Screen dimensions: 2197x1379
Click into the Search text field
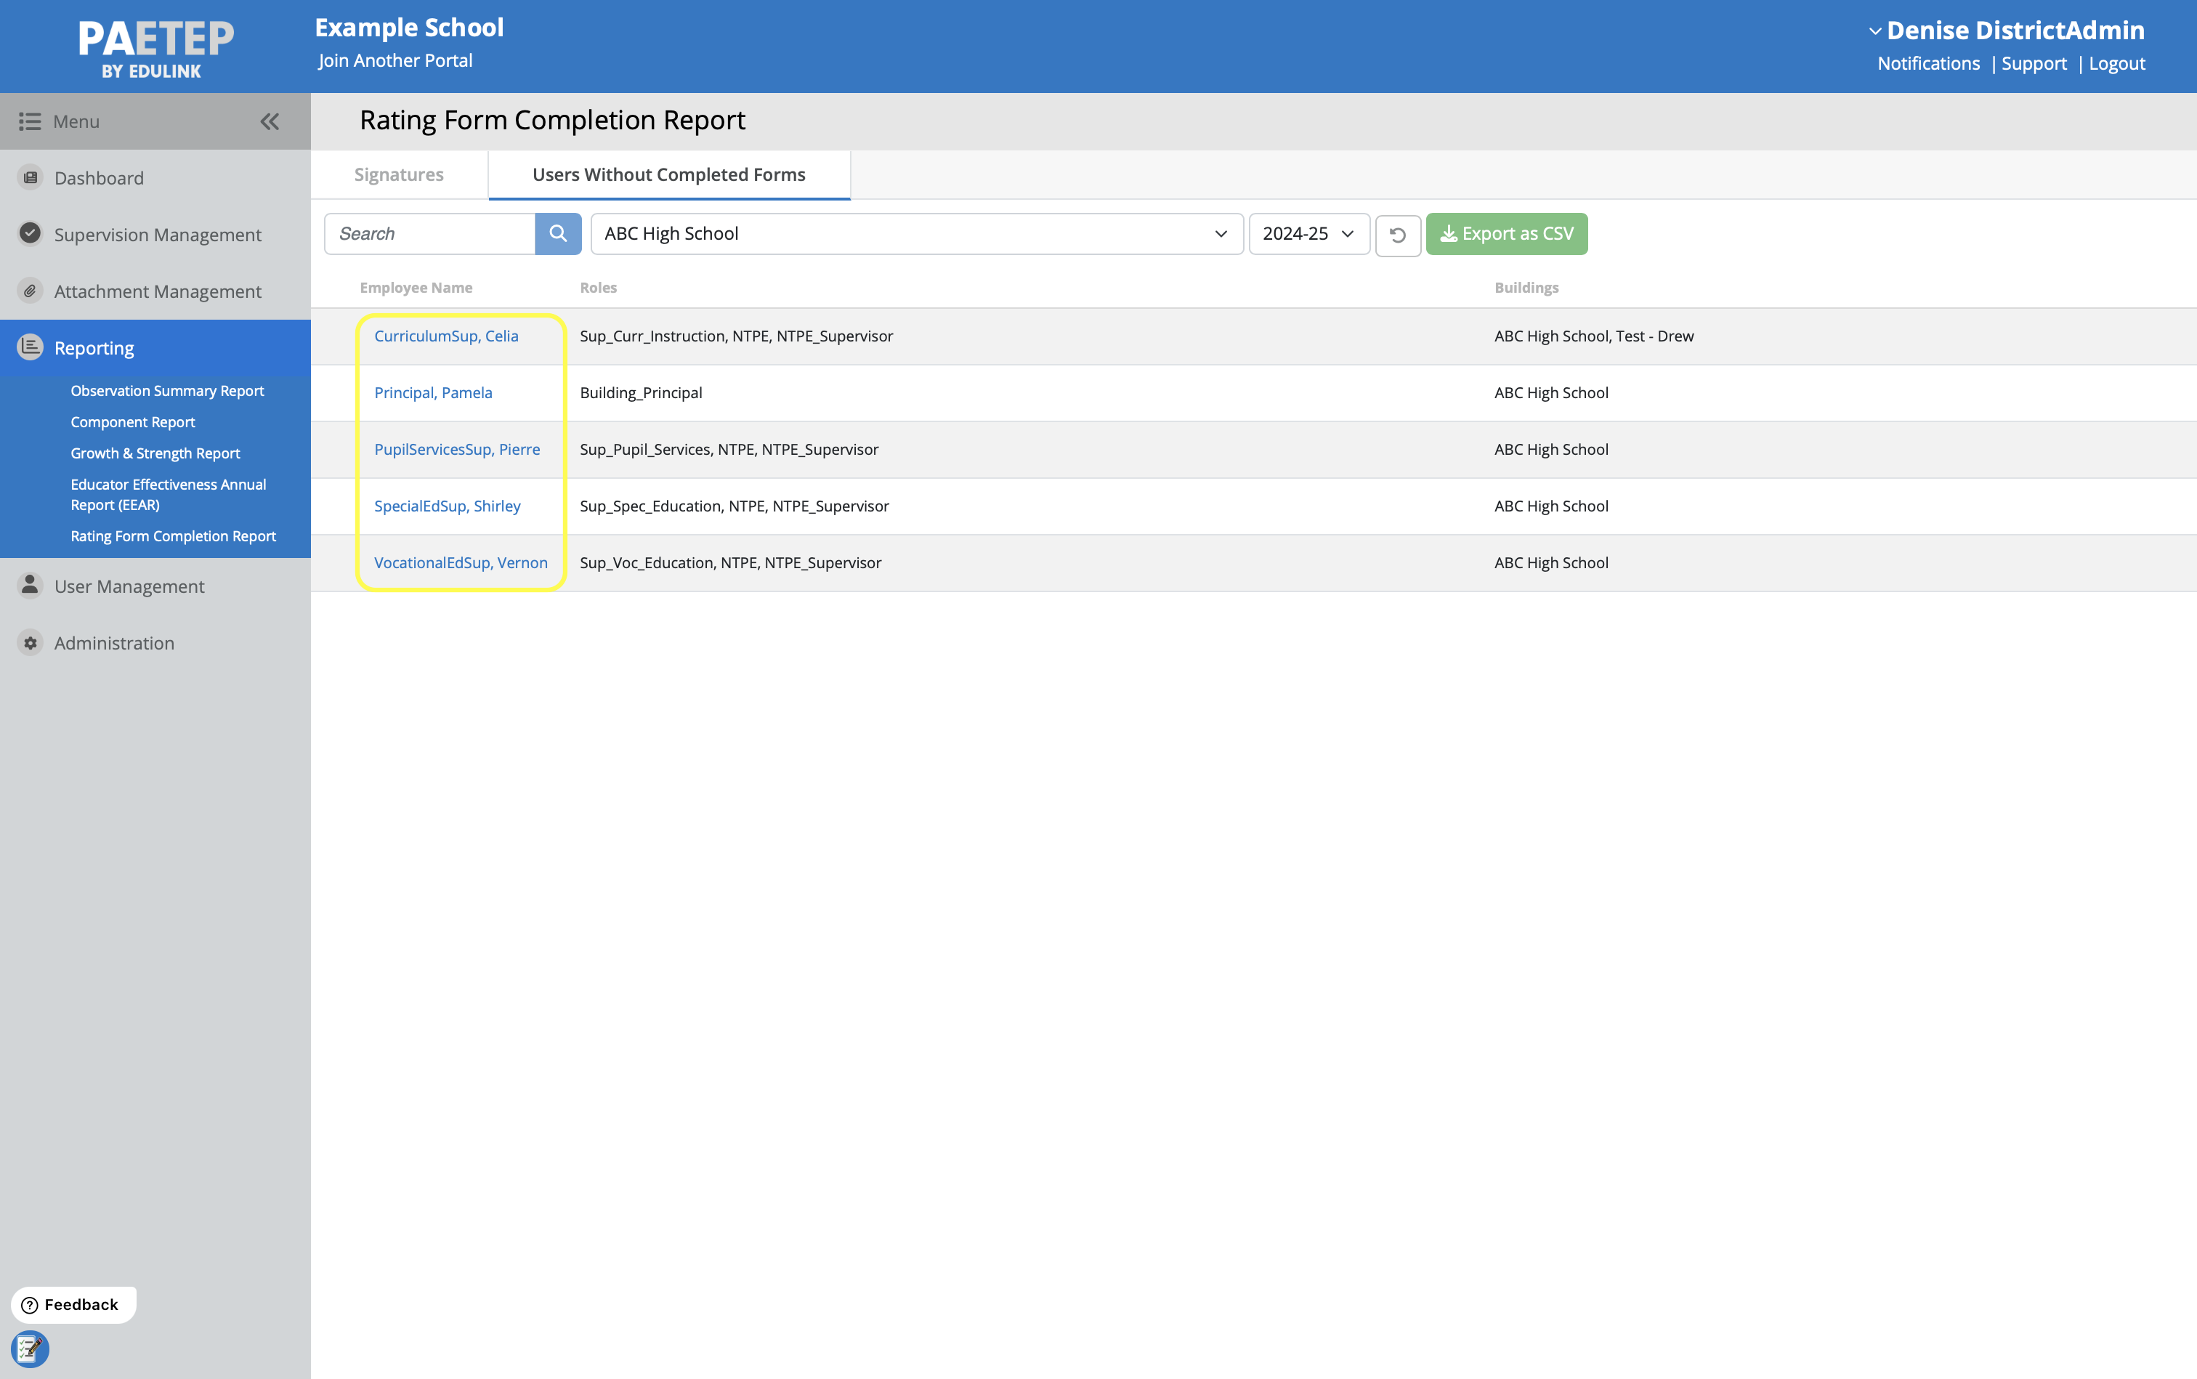[429, 233]
